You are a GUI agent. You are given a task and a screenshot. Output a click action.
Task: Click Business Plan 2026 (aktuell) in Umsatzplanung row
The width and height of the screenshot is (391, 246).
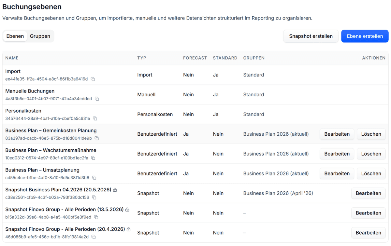click(276, 173)
